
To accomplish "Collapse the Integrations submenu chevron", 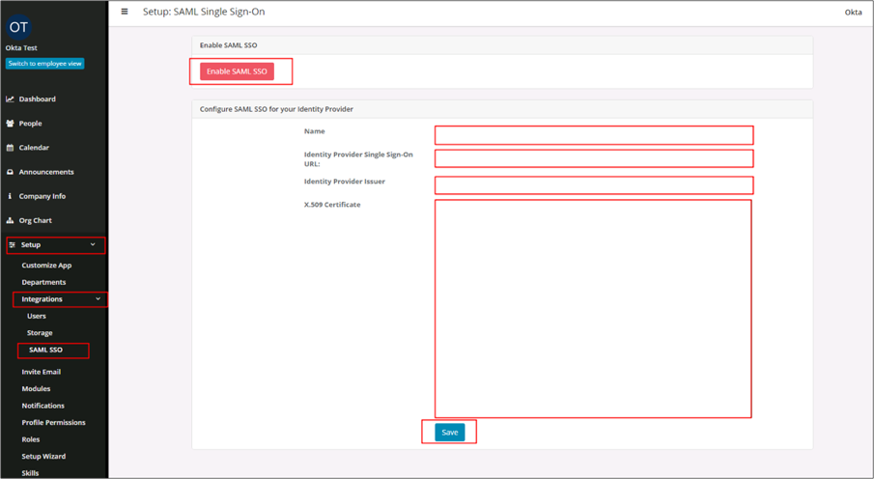I will [x=98, y=299].
